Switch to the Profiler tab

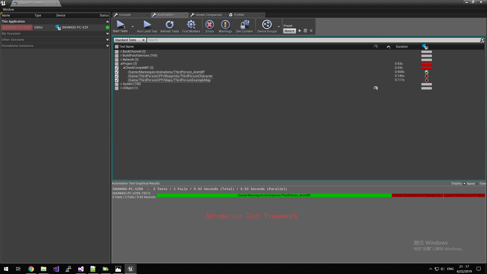239,15
